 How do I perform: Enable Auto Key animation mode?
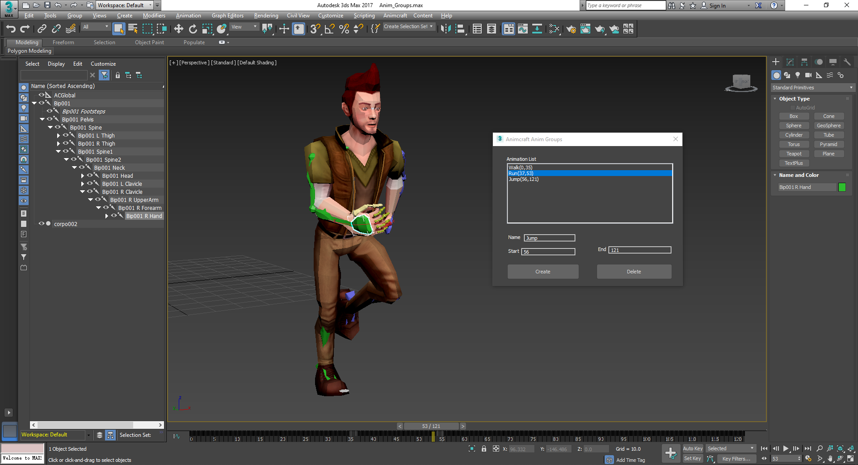[692, 448]
